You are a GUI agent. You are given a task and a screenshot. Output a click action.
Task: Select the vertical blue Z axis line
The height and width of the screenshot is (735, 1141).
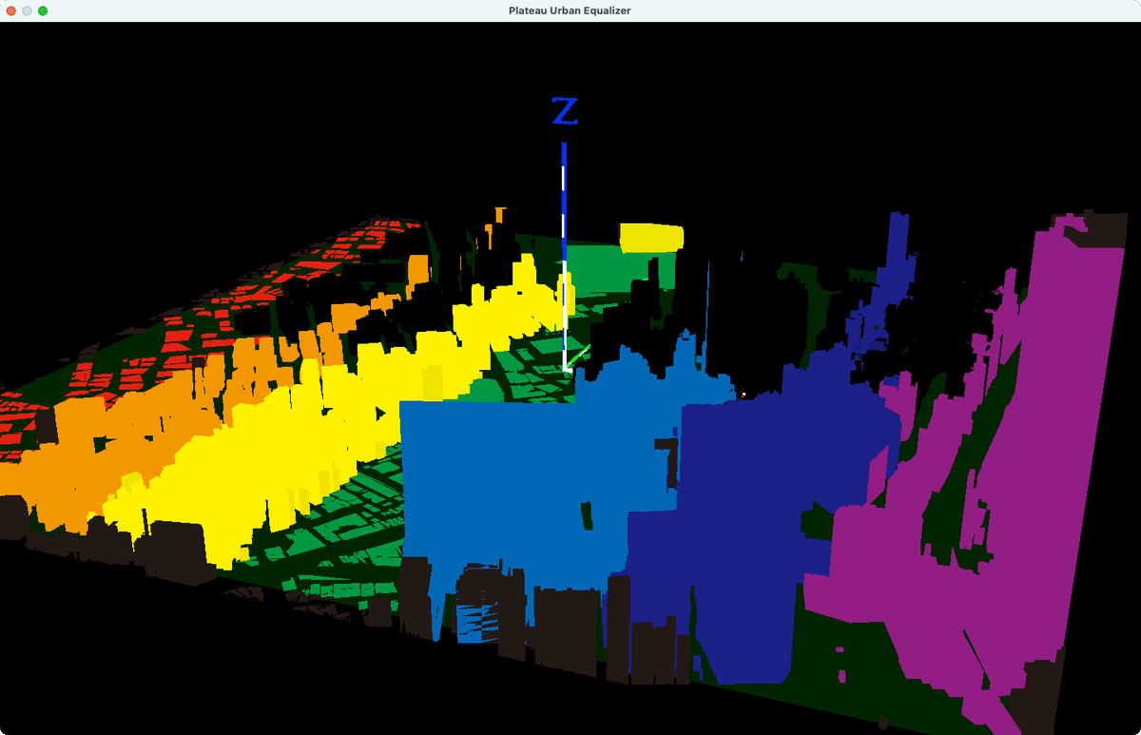click(564, 257)
